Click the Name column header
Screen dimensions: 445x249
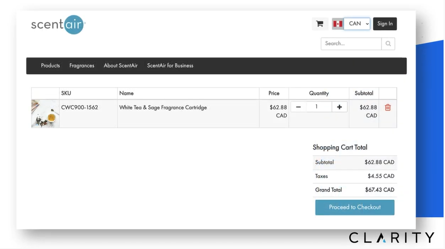[126, 93]
